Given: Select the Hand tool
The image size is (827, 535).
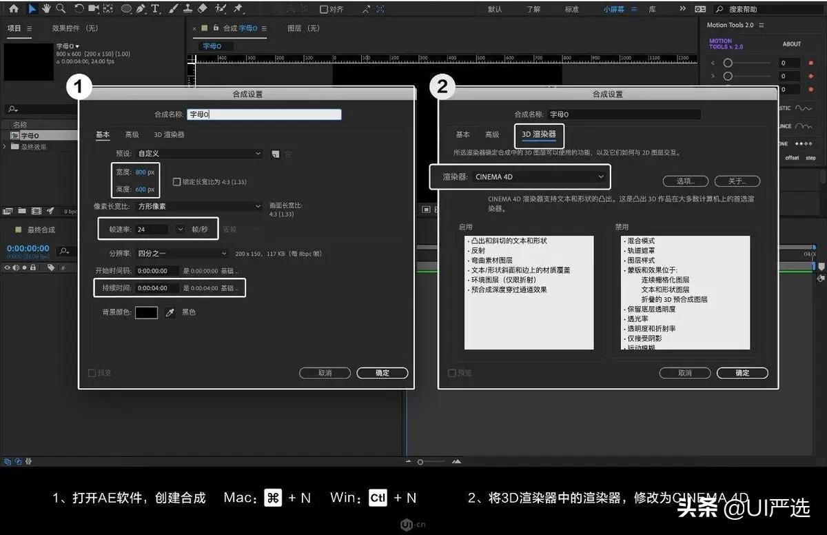Looking at the screenshot, I should pyautogui.click(x=45, y=9).
